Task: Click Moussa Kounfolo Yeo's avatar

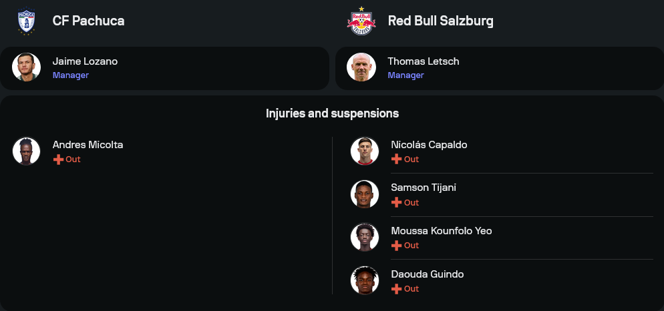Action: coord(365,237)
